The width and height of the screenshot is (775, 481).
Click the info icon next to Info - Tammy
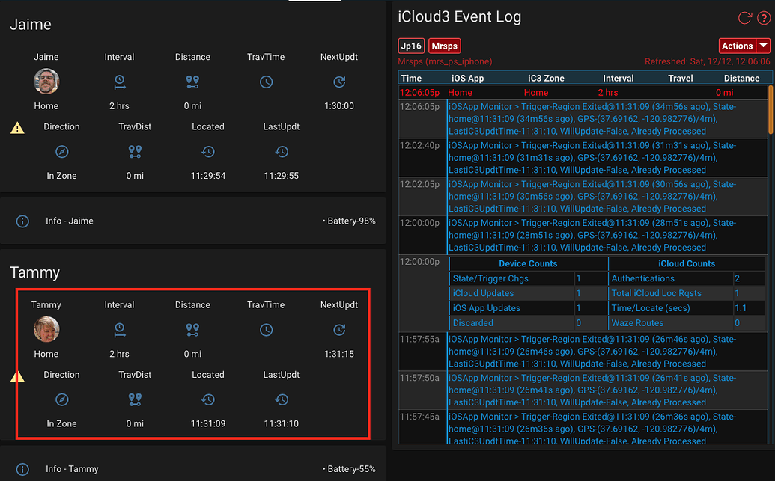point(22,469)
